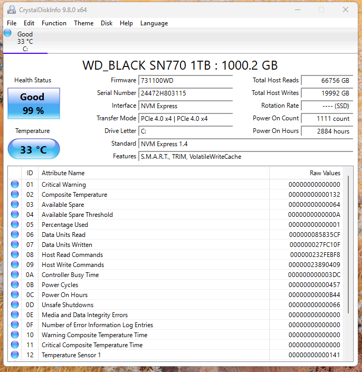Select the Unsafe Shutdowns attribute name
This screenshot has width=362, height=372.
point(68,304)
